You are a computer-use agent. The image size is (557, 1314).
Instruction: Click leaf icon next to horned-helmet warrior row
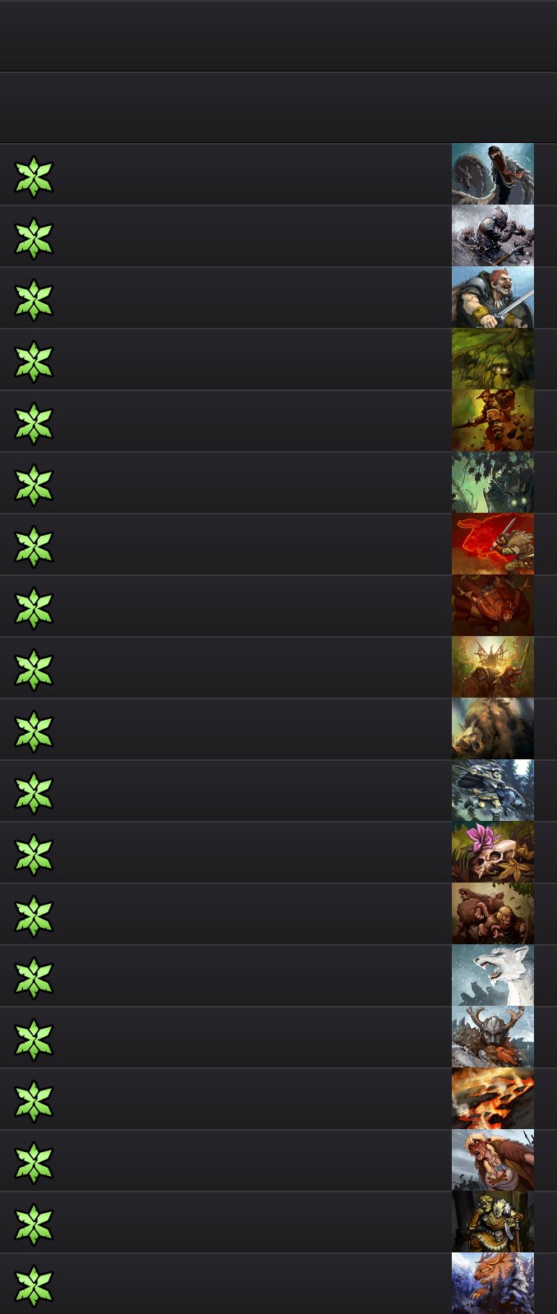point(34,1040)
